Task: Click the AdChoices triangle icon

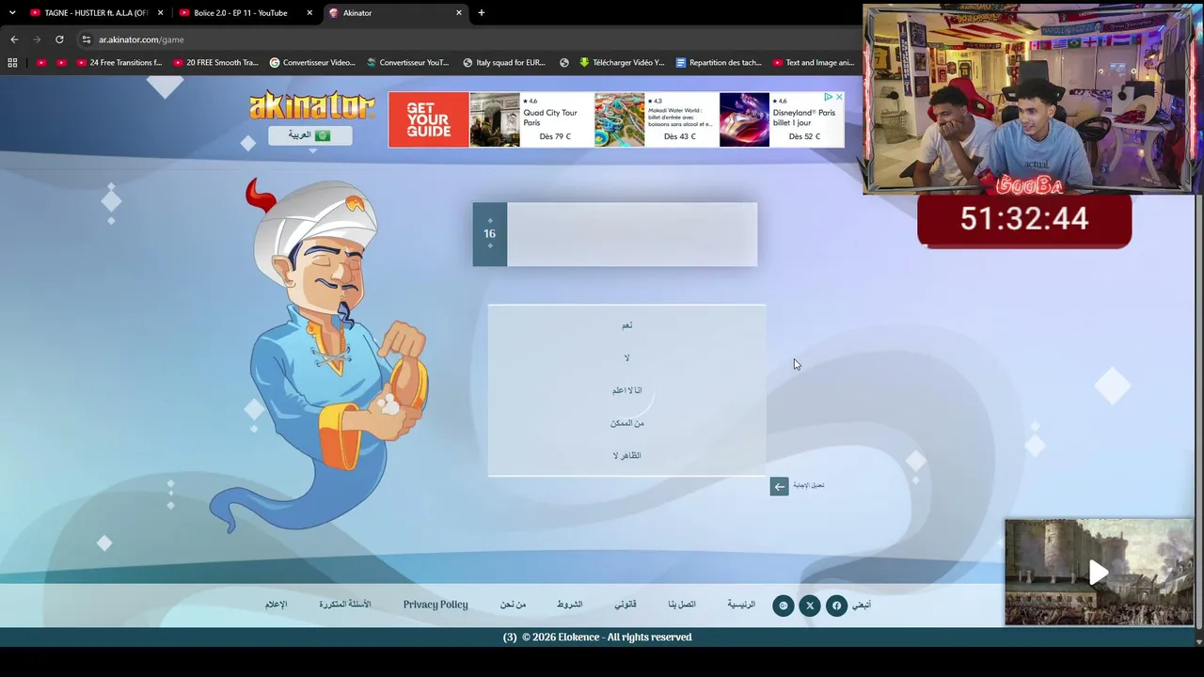Action: 828,97
